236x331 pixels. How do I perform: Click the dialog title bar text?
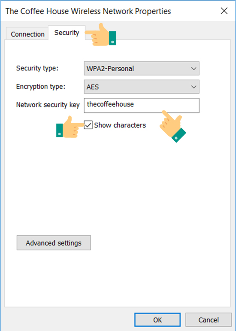pos(88,11)
